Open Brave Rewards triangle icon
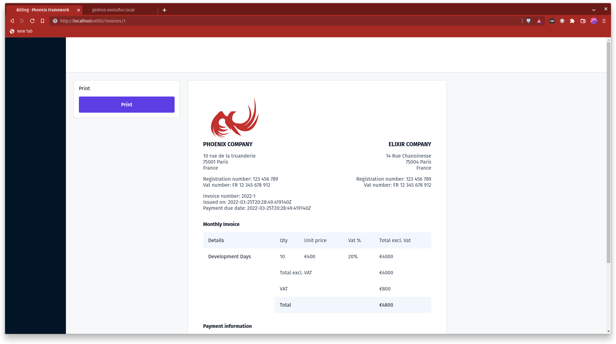The height and width of the screenshot is (344, 616). point(539,21)
